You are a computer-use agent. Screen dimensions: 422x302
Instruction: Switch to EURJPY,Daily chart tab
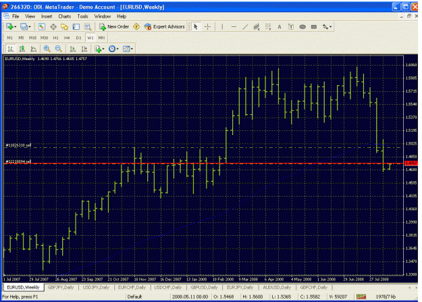coord(240,287)
